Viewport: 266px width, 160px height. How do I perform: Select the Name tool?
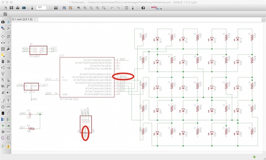3,80
